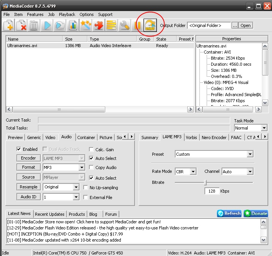Open the Job menu
272x256 pixels.
tap(51, 14)
